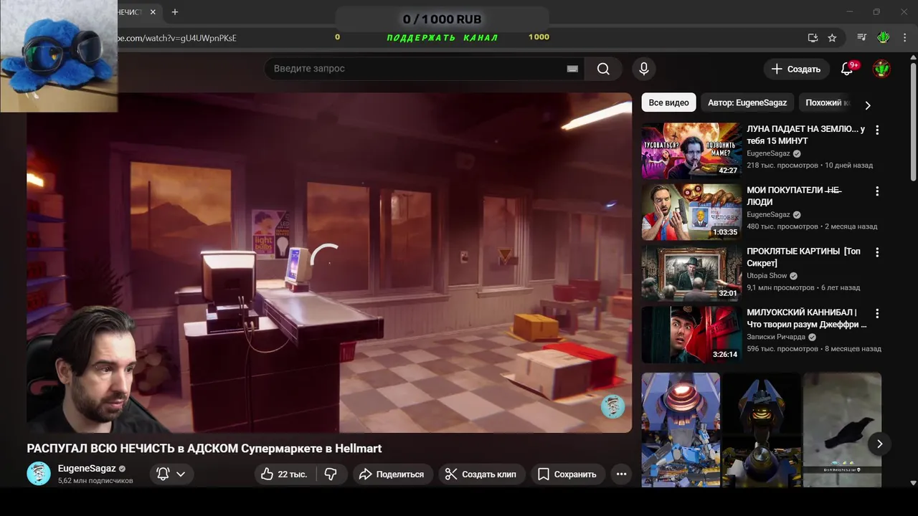Image resolution: width=918 pixels, height=516 pixels.
Task: Click 218 тыс. просмотров text
Action: (782, 165)
